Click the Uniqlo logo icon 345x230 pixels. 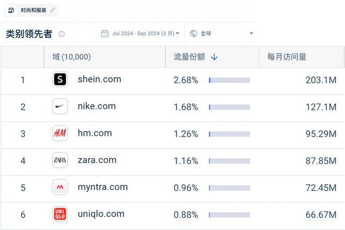click(x=60, y=214)
